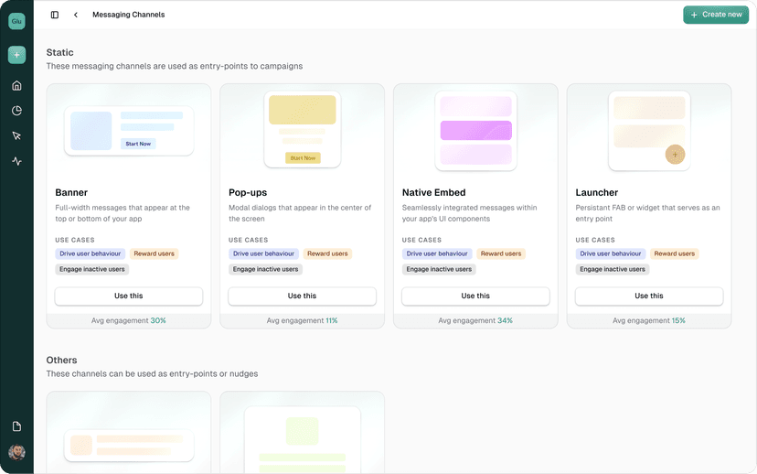The height and width of the screenshot is (474, 757).
Task: Click Reward users tag on Pop-ups
Action: pos(327,253)
